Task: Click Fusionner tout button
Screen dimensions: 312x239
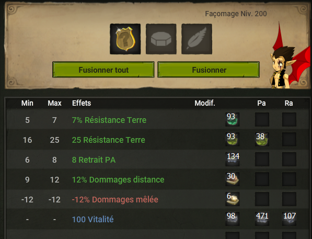Action: 103,70
